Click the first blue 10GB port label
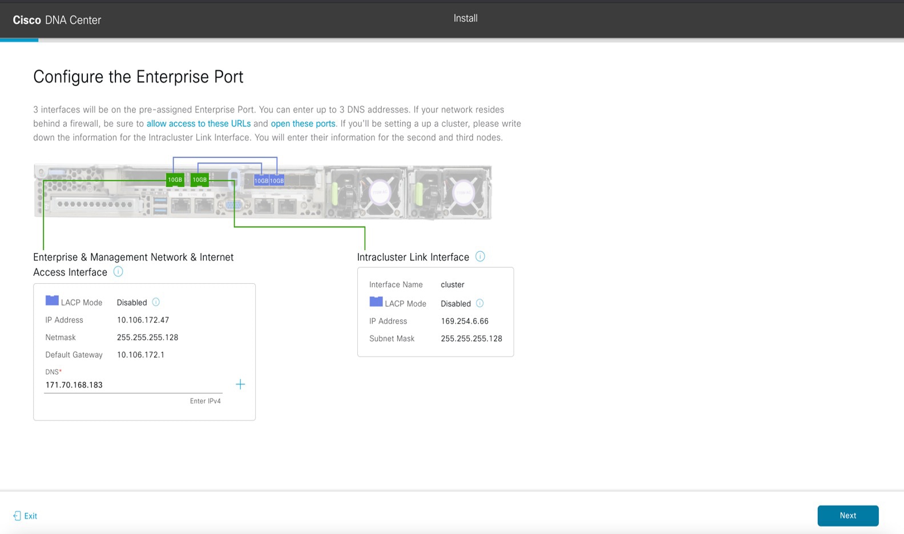 coord(261,181)
